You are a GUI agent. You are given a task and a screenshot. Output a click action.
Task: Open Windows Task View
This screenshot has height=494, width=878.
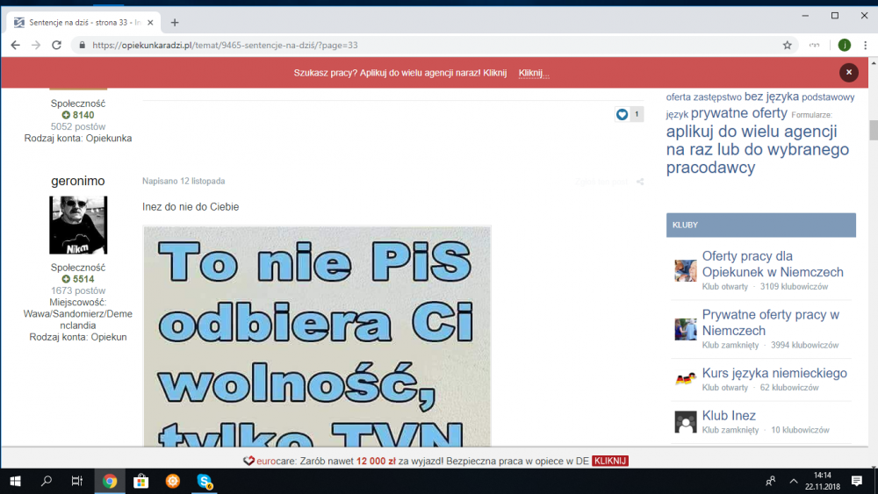point(77,481)
